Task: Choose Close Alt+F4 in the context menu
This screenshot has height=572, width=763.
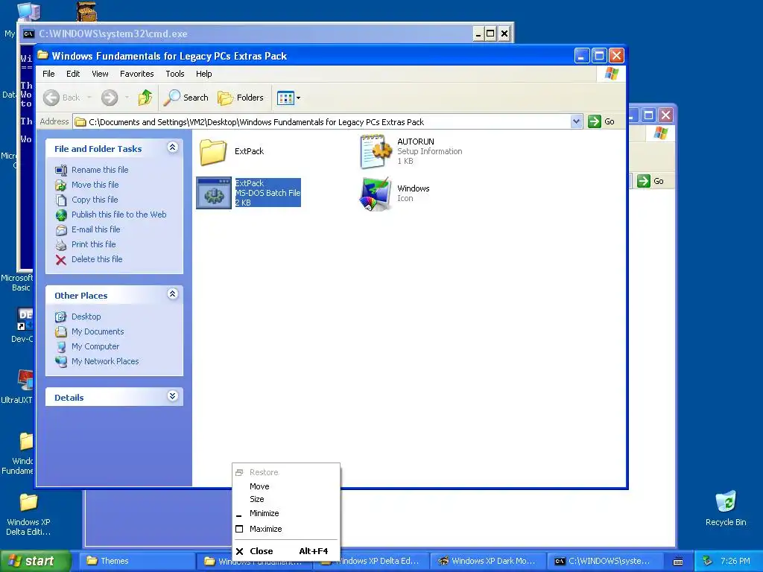Action: (x=286, y=551)
